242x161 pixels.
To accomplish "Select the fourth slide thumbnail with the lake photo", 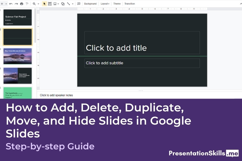I will (x=18, y=76).
